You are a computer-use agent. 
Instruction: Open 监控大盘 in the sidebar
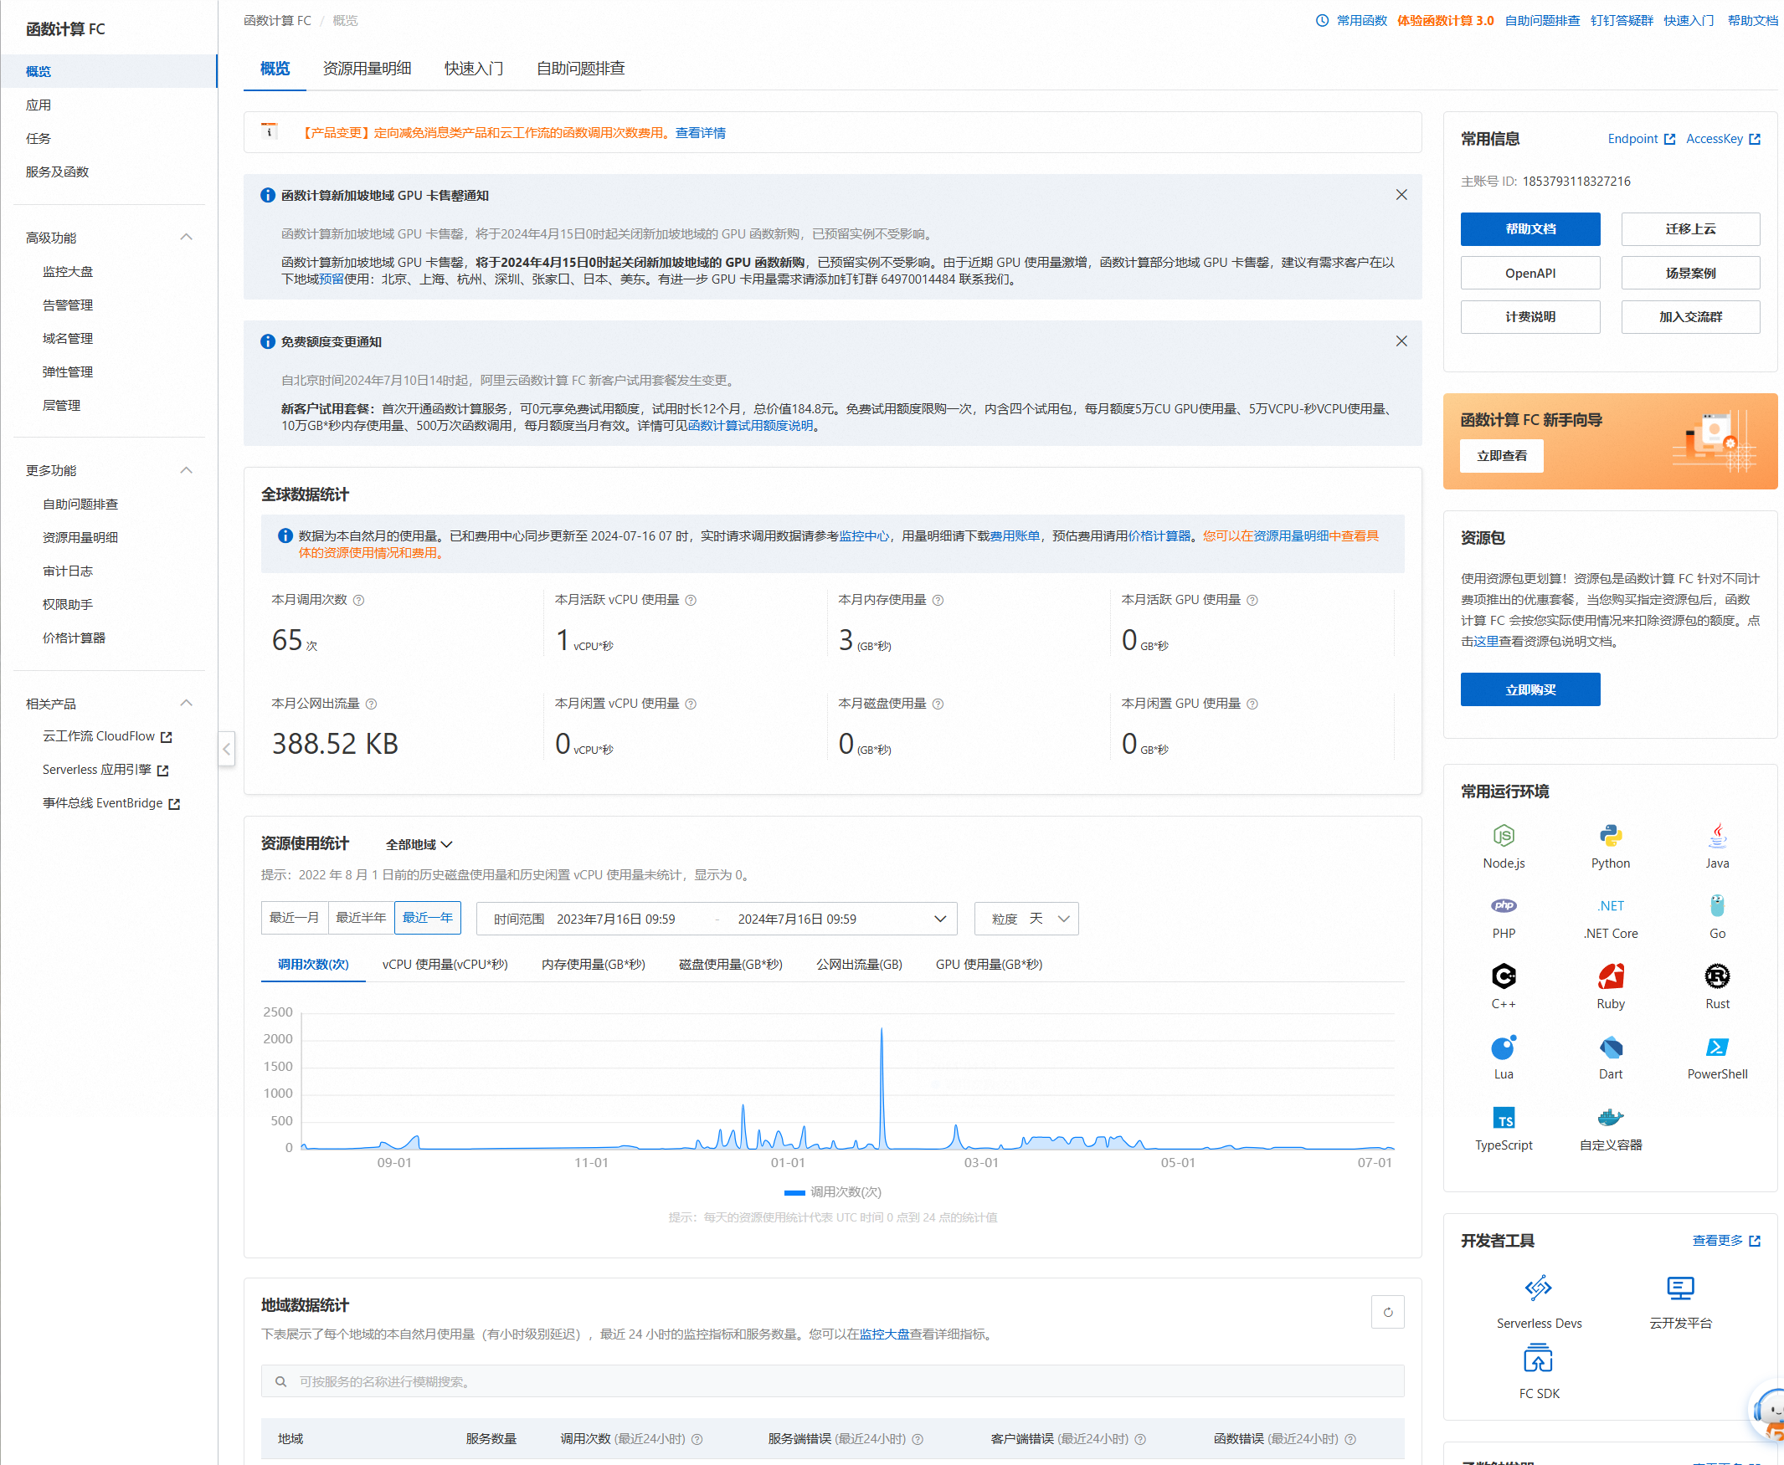(x=68, y=272)
